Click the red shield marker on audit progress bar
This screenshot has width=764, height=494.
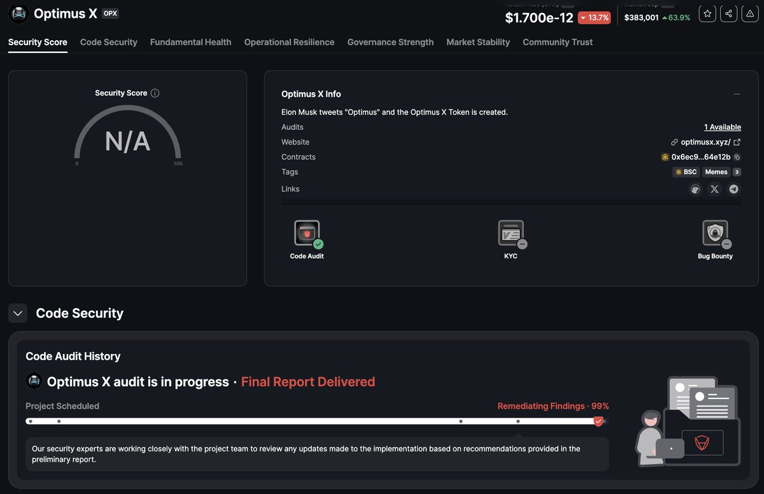point(598,421)
